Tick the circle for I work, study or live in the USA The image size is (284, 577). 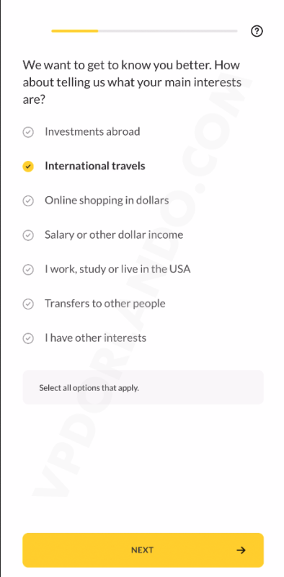click(x=28, y=269)
